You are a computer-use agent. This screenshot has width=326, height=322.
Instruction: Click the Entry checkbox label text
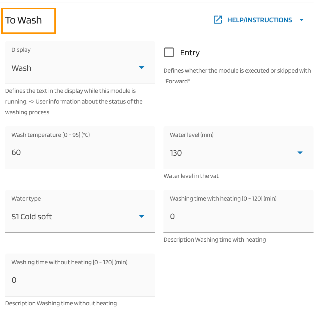click(x=190, y=53)
